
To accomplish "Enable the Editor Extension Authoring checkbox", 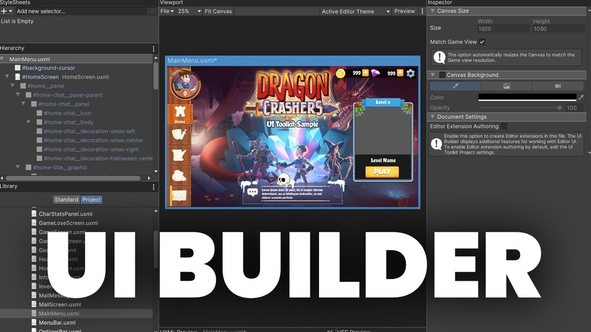I will coord(504,126).
